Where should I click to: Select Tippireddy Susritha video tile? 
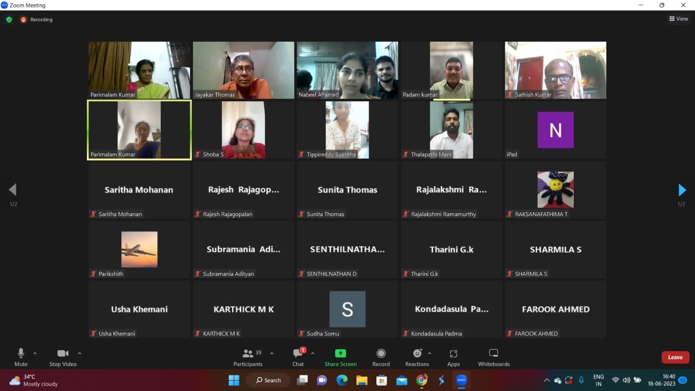(347, 130)
